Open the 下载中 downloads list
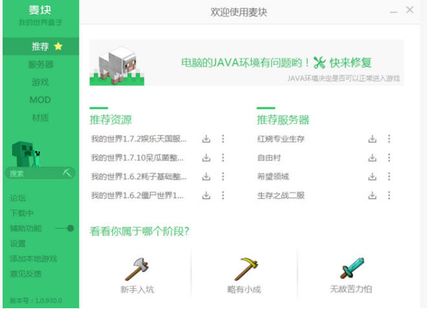Screen dimensions: 427x316 click(x=22, y=213)
